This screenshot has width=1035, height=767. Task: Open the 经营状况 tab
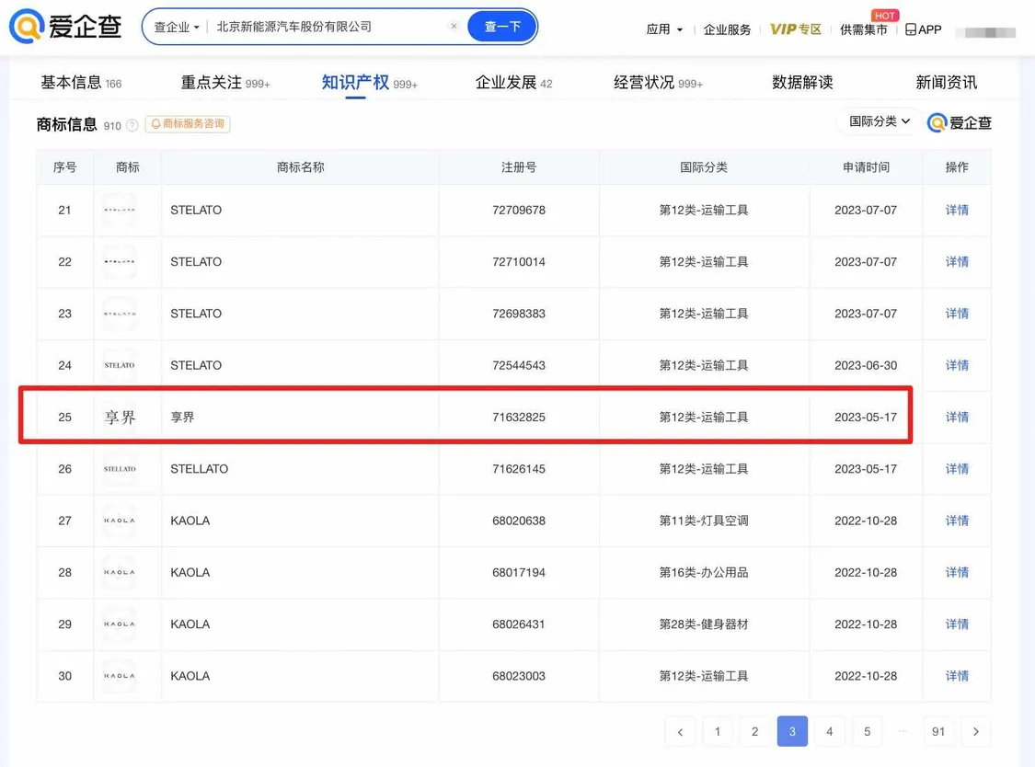tap(658, 83)
